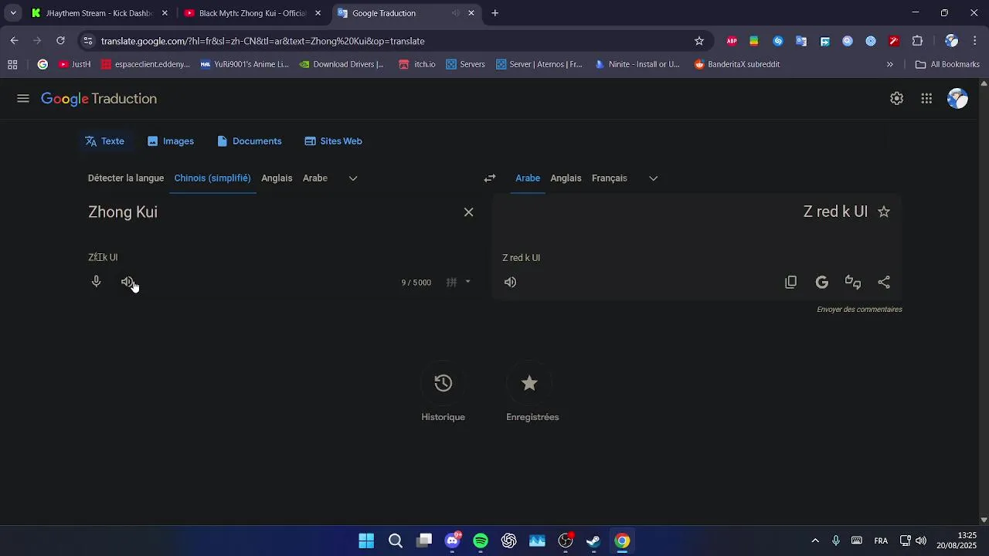Copy the translation to clipboard
Screen dimensions: 989x556
pos(790,283)
